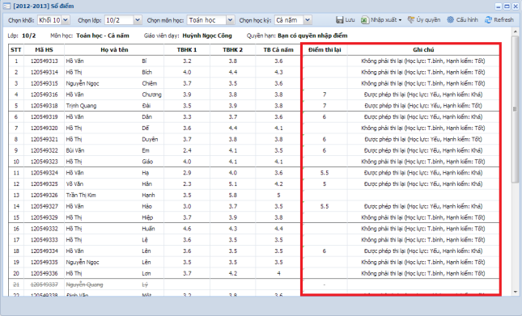Viewport: 522px width, 316px height.
Task: Click retake score 5.5 for Hạ
Action: [x=325, y=173]
